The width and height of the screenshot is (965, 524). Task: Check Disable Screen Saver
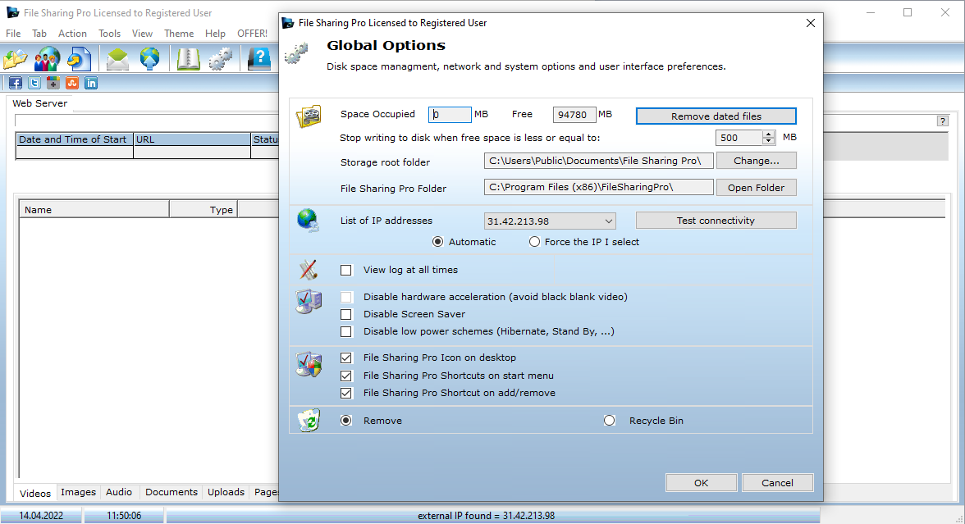point(346,314)
